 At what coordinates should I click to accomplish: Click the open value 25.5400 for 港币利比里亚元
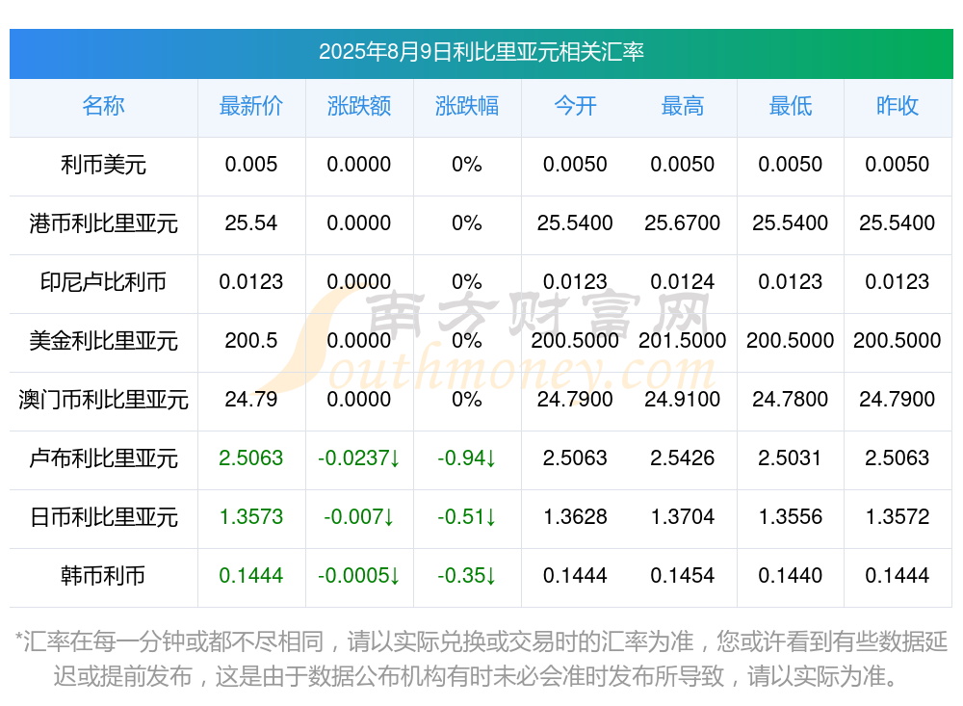pyautogui.click(x=575, y=223)
